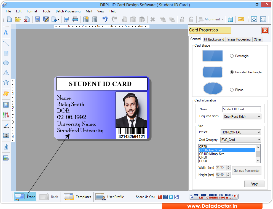The height and width of the screenshot is (209, 273).
Task: Click the close document icon with red X
Action: (x=27, y=19)
